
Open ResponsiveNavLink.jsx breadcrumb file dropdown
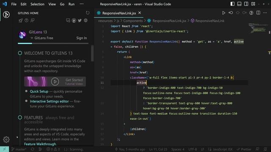pyautogui.click(x=169, y=21)
